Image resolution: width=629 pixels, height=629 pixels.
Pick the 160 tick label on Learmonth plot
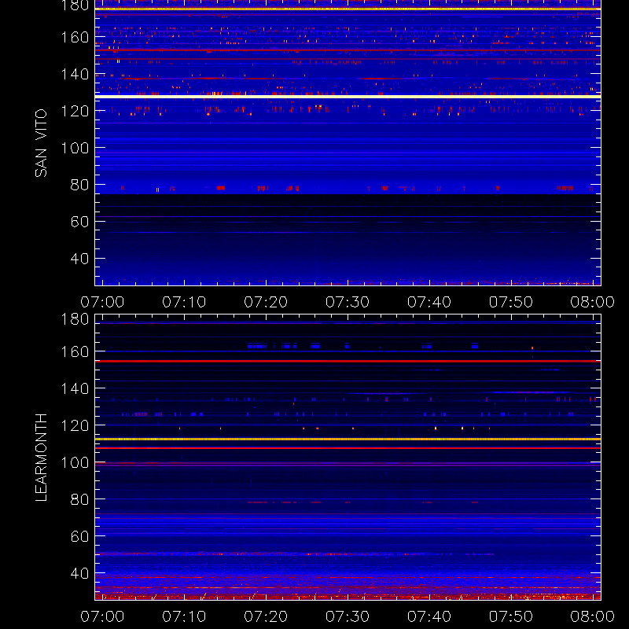point(75,351)
